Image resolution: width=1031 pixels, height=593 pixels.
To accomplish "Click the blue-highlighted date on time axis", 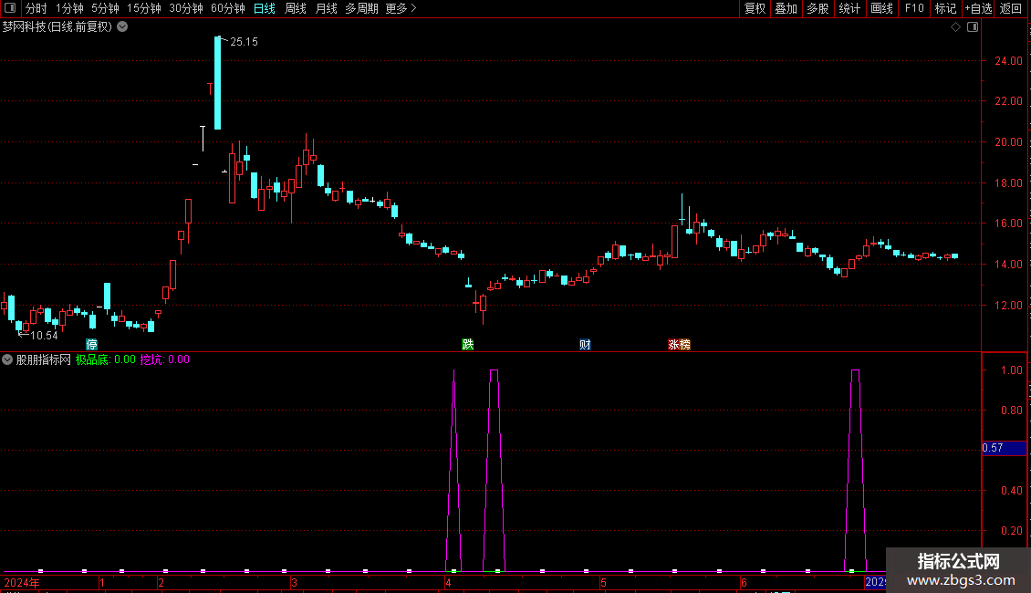I will click(875, 582).
